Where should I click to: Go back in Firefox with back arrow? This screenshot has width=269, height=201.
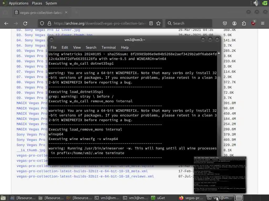(6, 23)
